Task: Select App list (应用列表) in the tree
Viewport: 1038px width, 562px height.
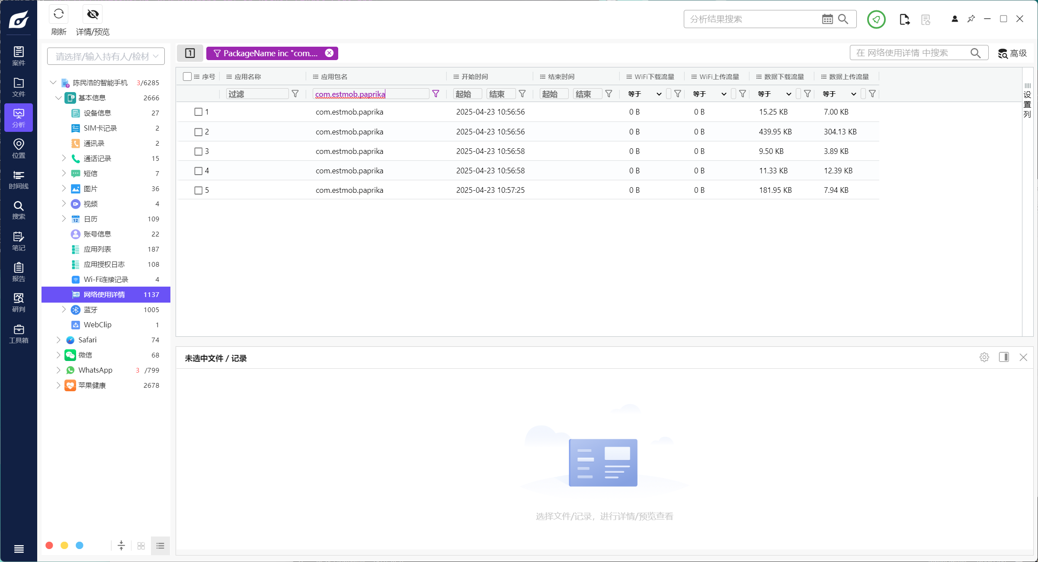Action: [x=97, y=249]
